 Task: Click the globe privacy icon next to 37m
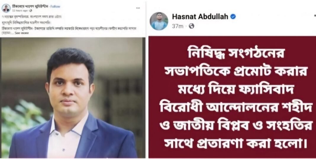191,26
